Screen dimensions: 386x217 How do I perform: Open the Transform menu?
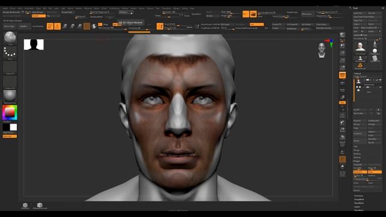tap(166, 8)
